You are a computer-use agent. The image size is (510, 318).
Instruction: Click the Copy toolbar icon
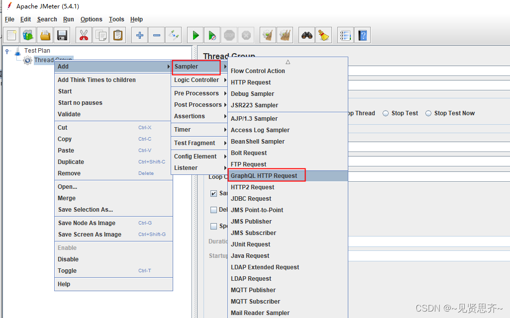(x=101, y=35)
